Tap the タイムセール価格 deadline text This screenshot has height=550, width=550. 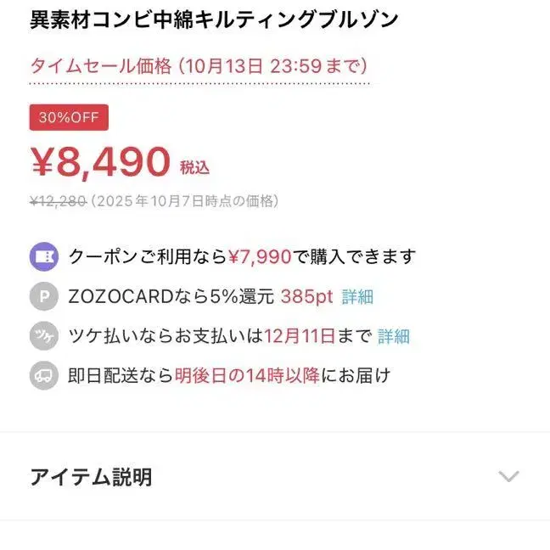pos(199,65)
